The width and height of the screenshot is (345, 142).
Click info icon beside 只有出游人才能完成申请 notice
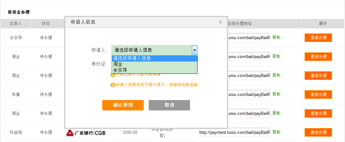(112, 75)
